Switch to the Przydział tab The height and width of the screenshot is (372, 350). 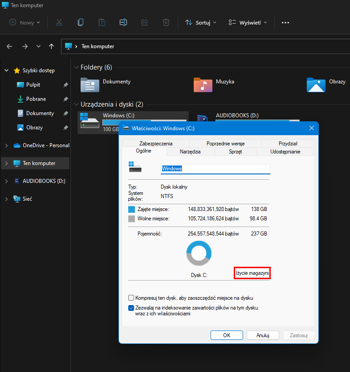coord(288,144)
